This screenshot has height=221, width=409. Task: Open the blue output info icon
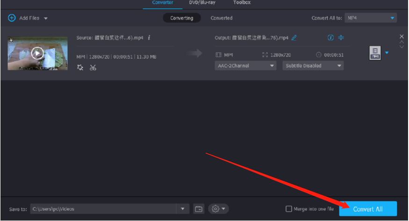point(330,38)
